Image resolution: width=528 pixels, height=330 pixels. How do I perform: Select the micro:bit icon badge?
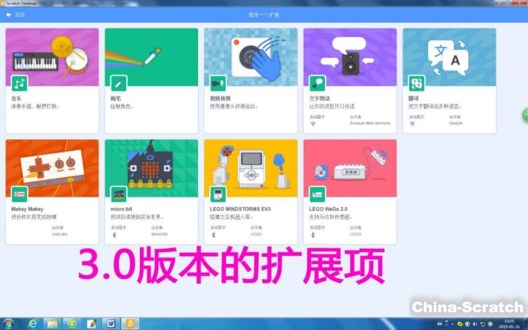click(x=119, y=194)
